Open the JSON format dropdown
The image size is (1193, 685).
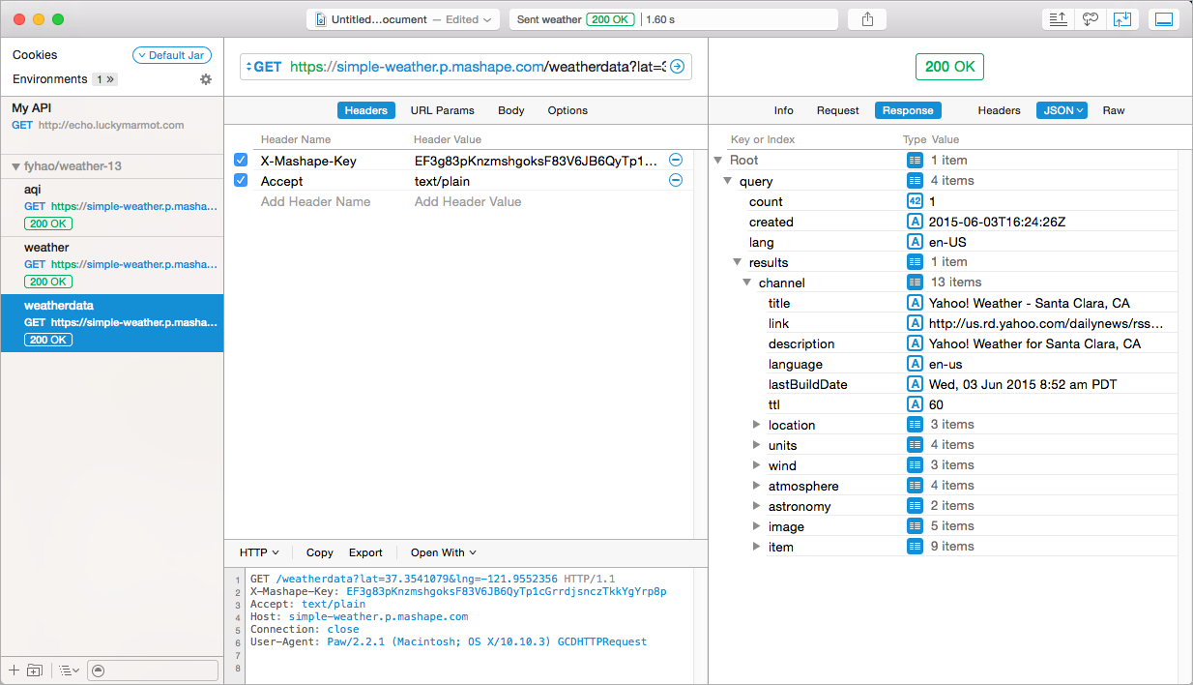coord(1062,110)
